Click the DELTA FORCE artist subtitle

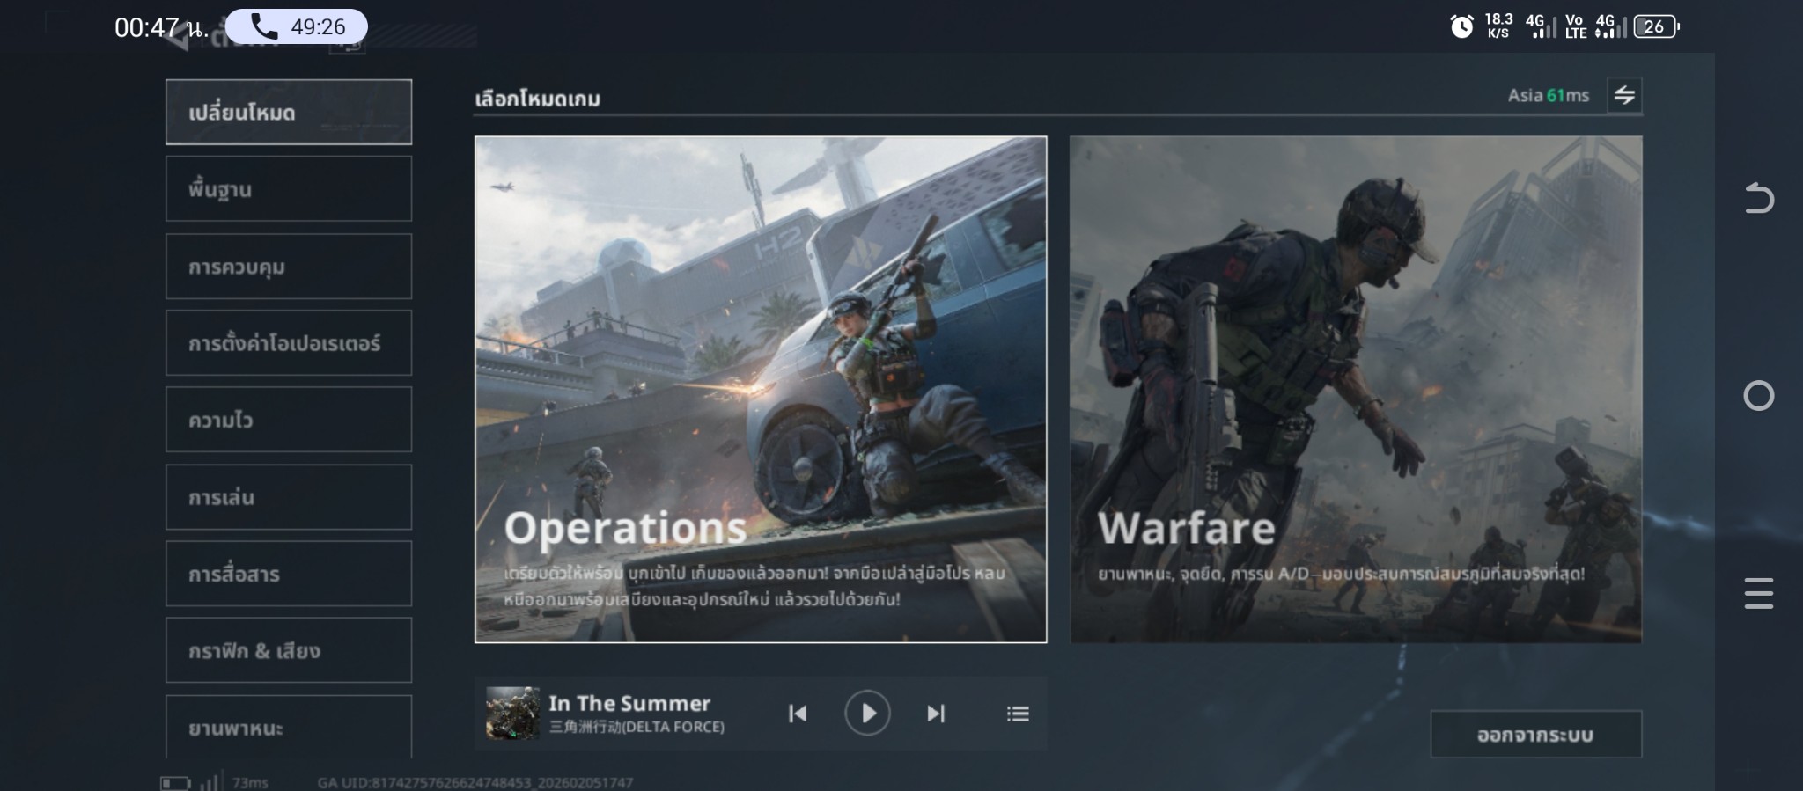pyautogui.click(x=637, y=727)
